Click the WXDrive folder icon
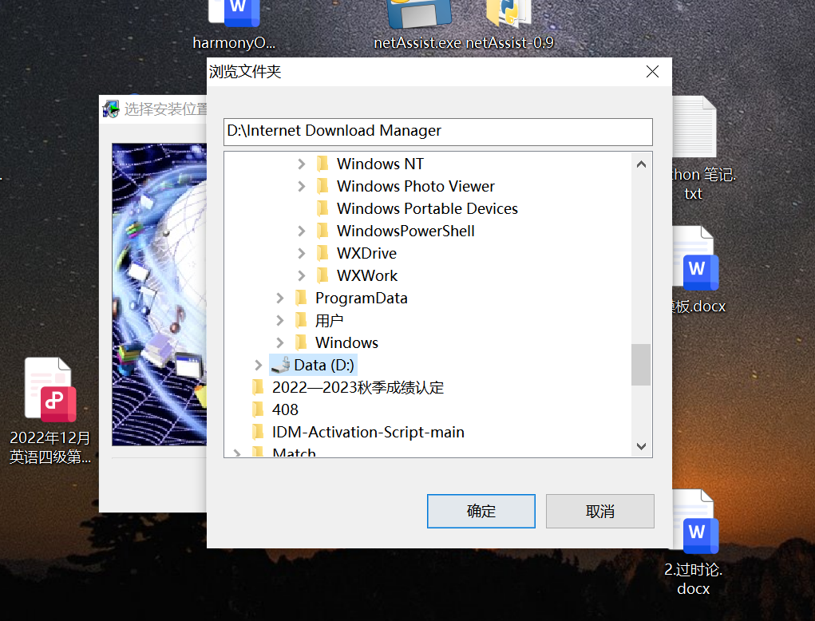The width and height of the screenshot is (815, 621). tap(322, 254)
